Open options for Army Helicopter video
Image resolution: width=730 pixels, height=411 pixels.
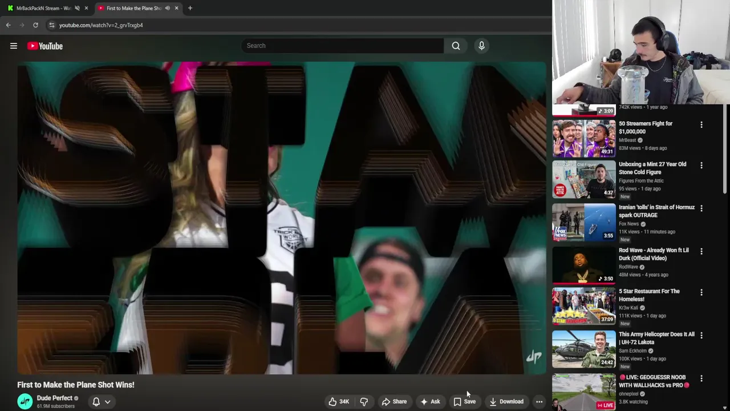pyautogui.click(x=701, y=335)
